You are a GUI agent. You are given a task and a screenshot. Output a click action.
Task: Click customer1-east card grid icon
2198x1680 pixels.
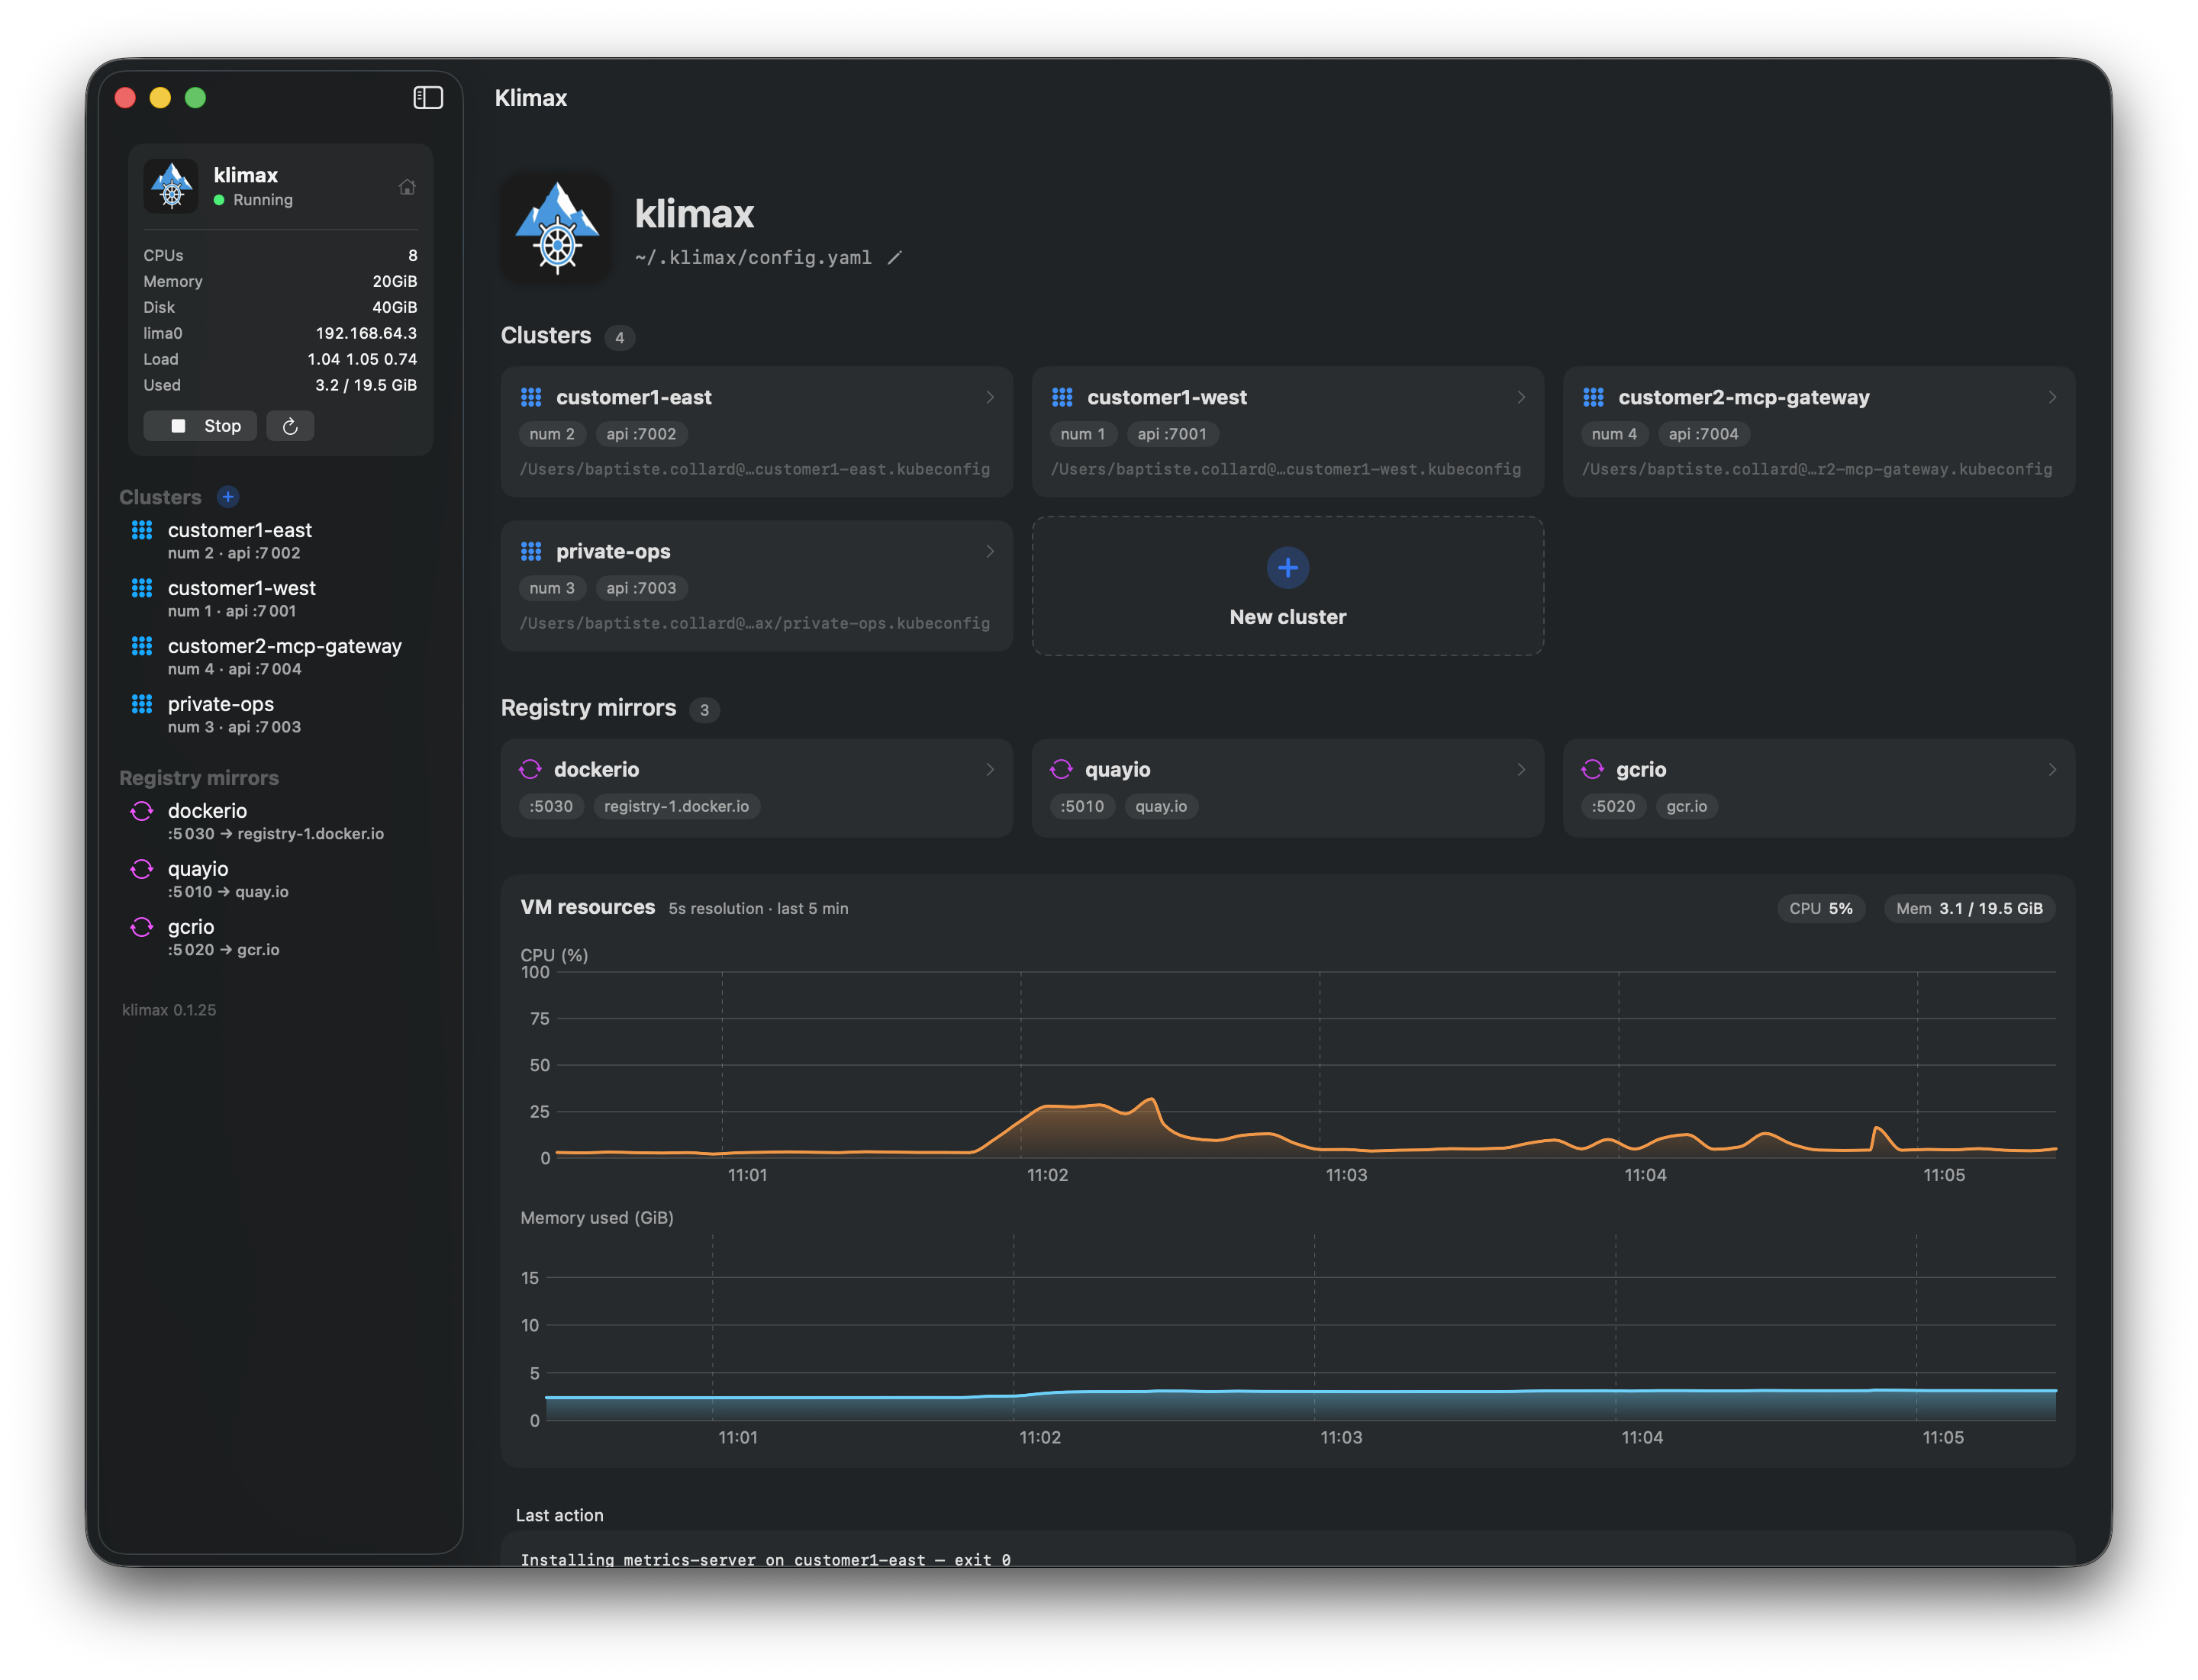tap(531, 397)
